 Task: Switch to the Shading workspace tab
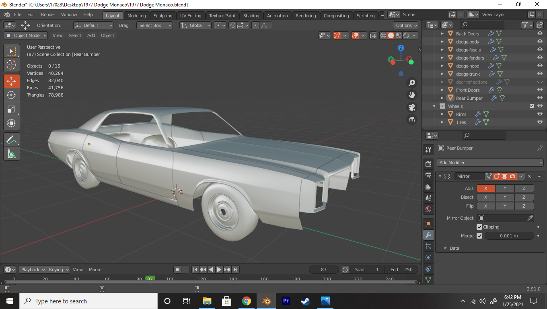coord(251,16)
